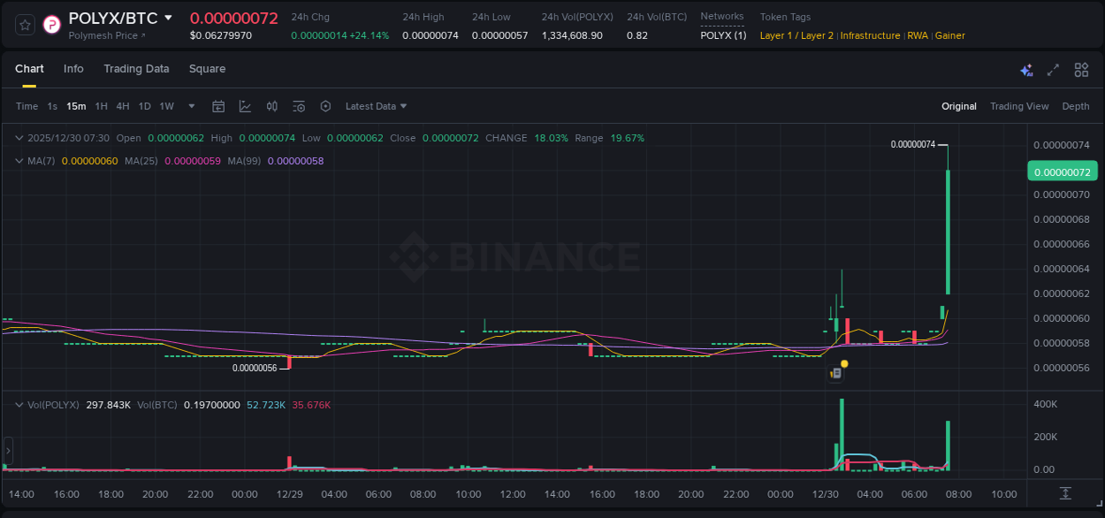The height and width of the screenshot is (518, 1105).
Task: Open the Trading Data tab
Action: click(x=136, y=69)
